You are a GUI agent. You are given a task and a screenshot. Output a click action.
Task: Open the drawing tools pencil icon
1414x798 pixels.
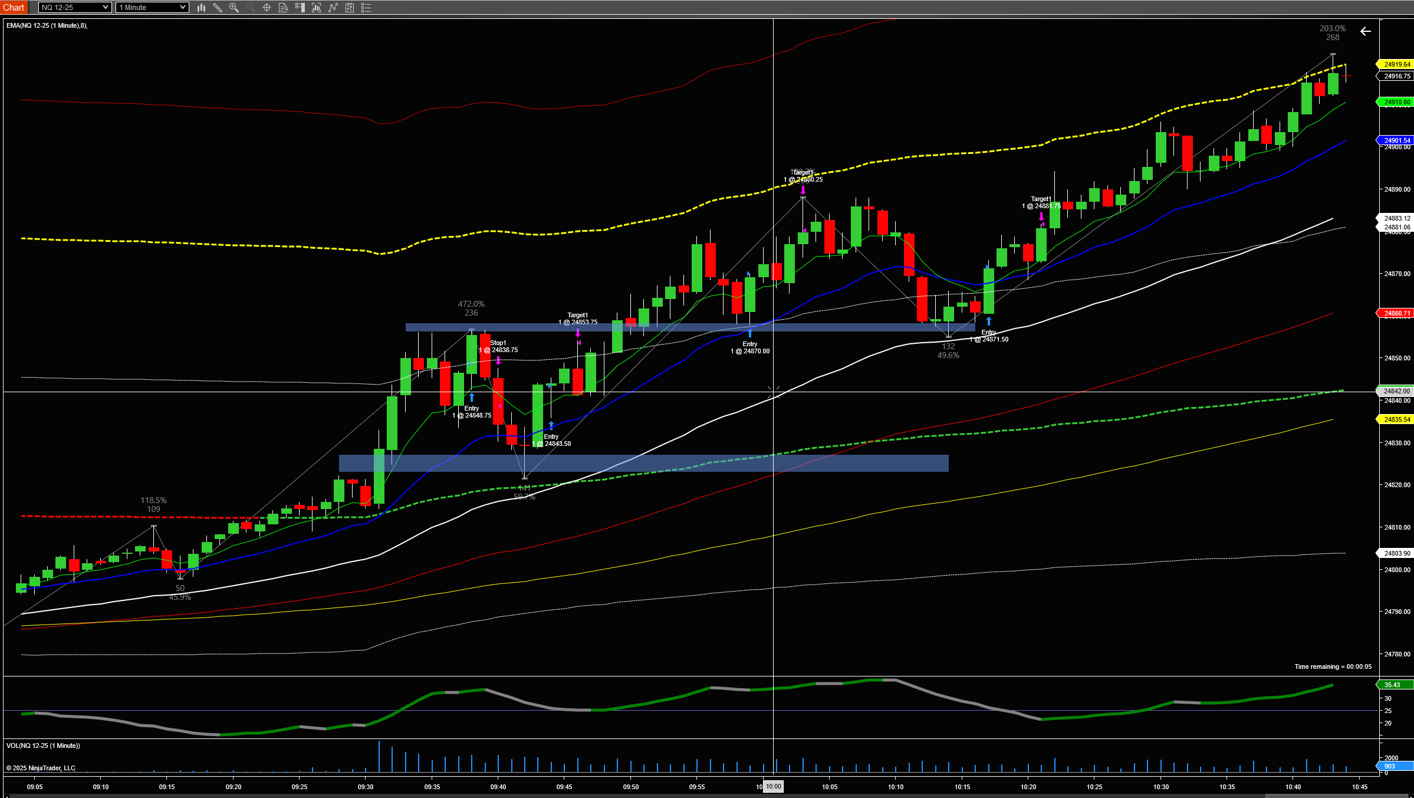(x=218, y=8)
